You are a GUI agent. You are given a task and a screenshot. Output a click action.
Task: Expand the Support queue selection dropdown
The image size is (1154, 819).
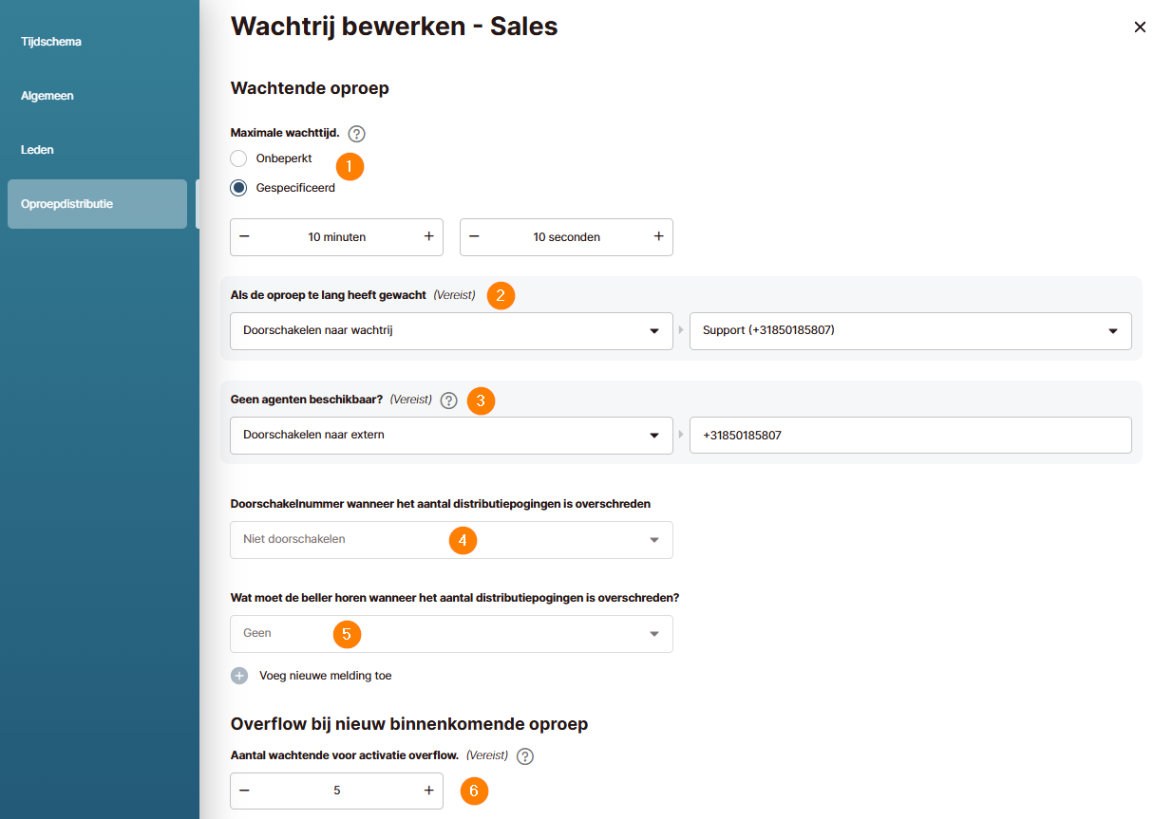(910, 330)
